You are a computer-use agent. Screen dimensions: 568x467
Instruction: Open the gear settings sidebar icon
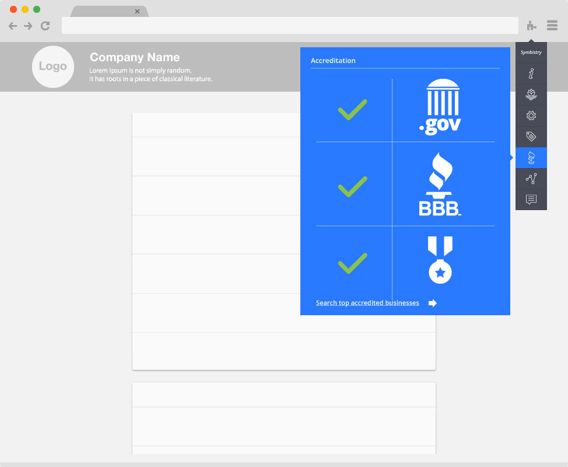(x=531, y=116)
